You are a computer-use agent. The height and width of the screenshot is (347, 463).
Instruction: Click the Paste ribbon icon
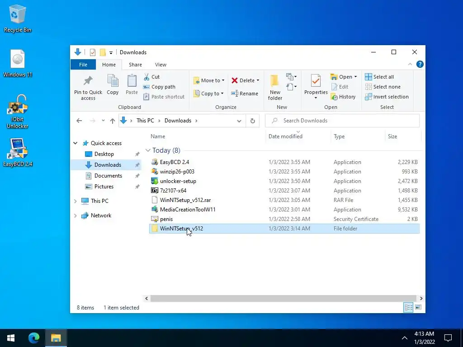coord(132,81)
